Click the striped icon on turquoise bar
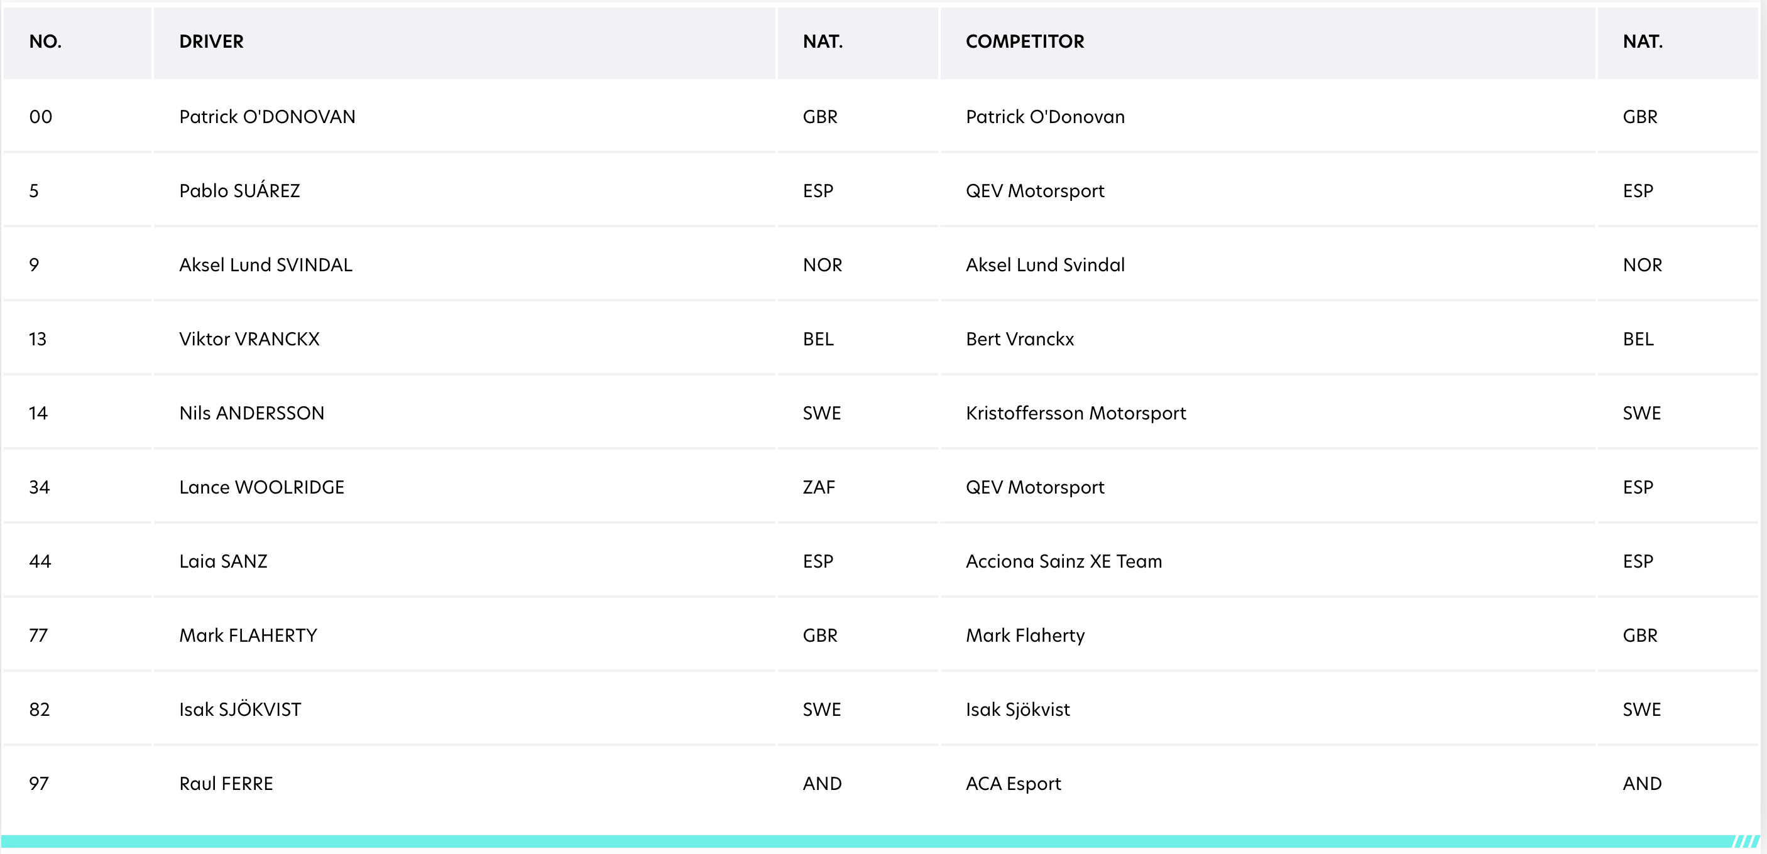Viewport: 1767px width, 854px height. coord(1746,841)
